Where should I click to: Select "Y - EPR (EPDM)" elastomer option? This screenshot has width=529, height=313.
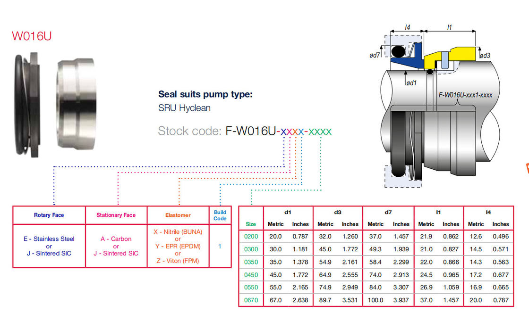tap(178, 247)
